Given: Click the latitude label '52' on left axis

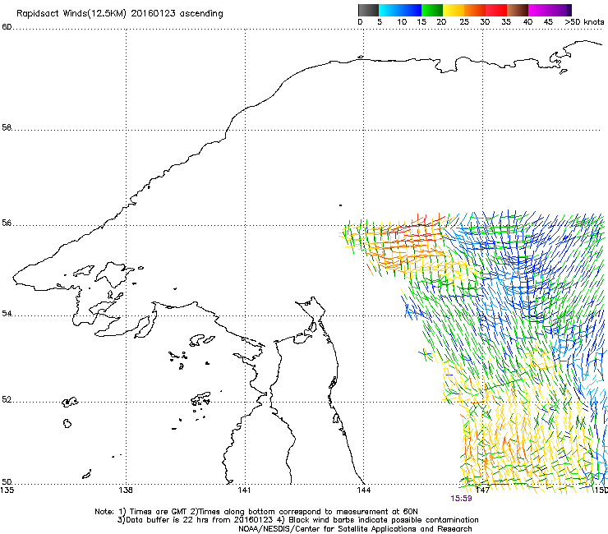Looking at the screenshot, I should pyautogui.click(x=7, y=399).
